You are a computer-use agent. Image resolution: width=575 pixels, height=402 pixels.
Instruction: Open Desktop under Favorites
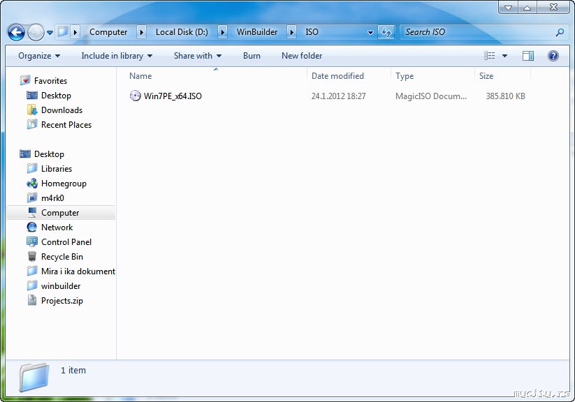coord(56,96)
